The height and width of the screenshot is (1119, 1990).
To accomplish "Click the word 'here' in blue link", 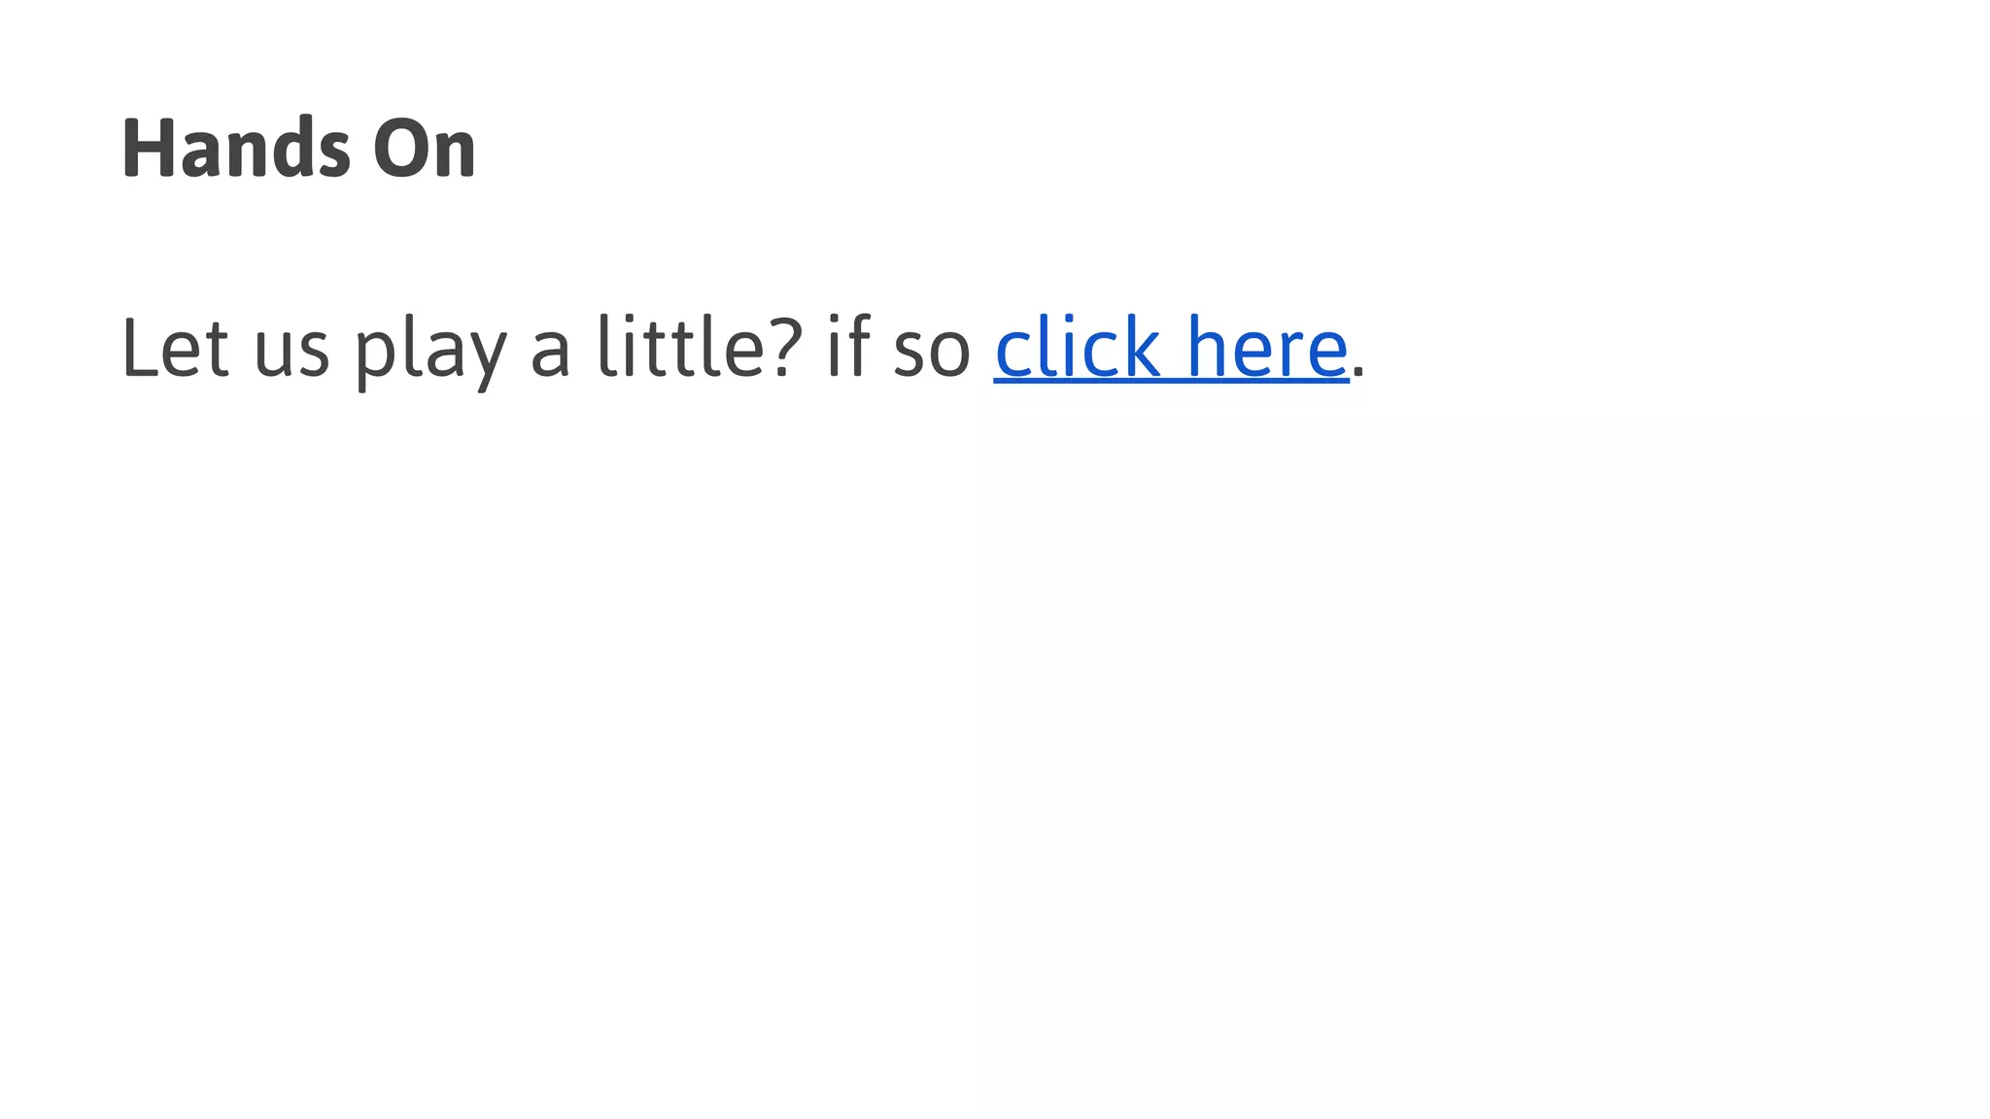I will [1267, 346].
